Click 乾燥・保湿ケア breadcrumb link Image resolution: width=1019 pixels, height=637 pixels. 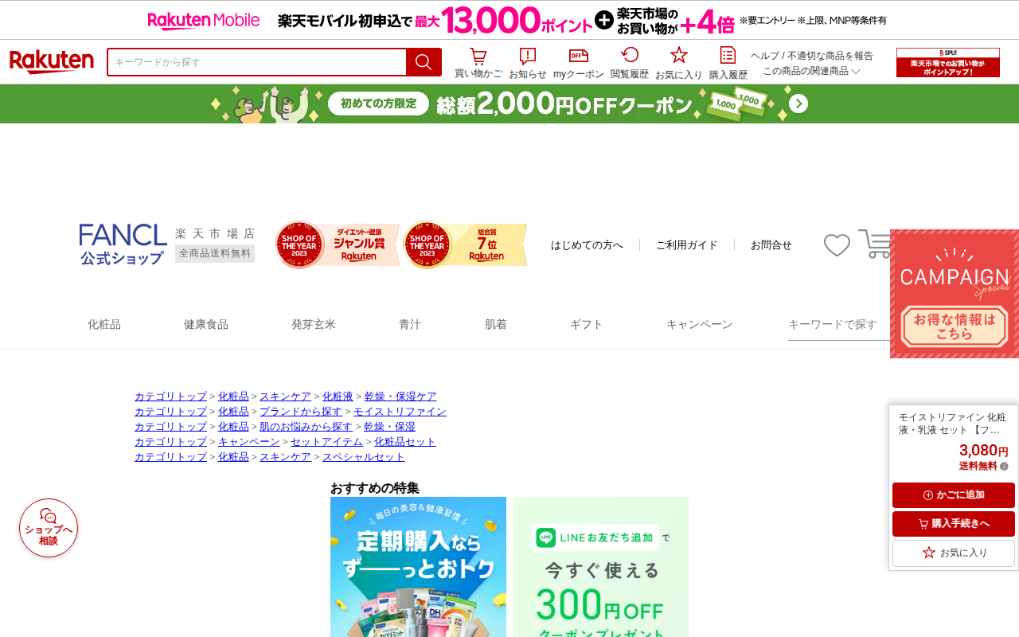[x=400, y=397]
